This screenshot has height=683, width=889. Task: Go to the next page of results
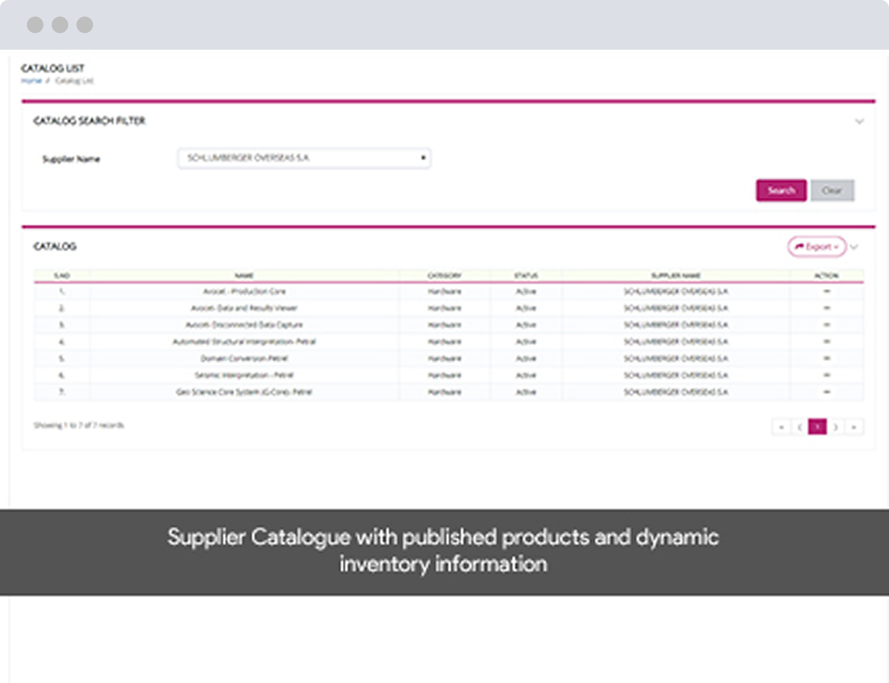click(836, 427)
